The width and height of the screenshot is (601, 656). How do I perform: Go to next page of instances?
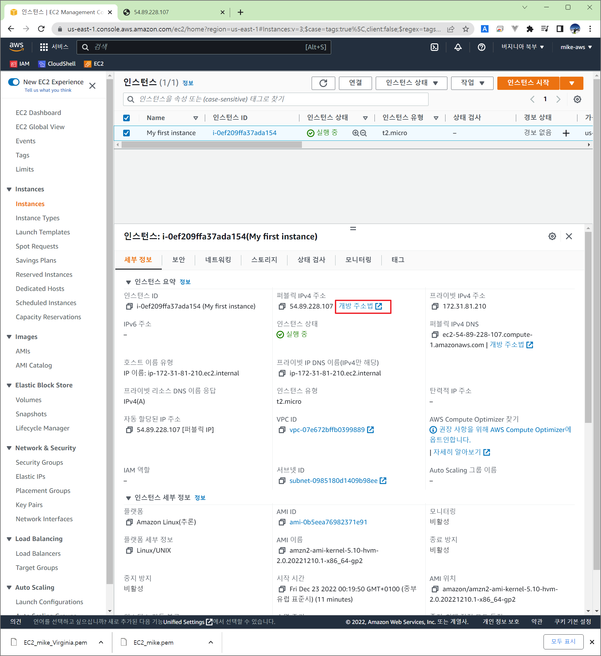[558, 99]
